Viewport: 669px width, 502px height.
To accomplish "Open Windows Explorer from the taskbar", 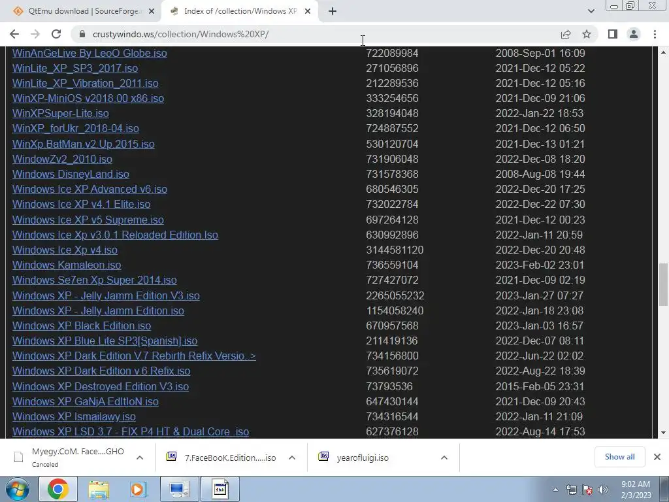I will point(99,489).
